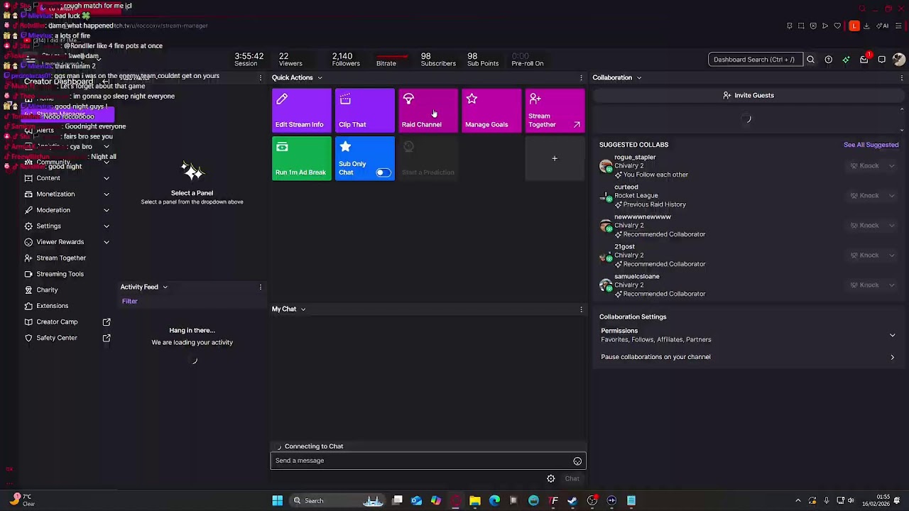Open Charity in sidebar menu
Image resolution: width=909 pixels, height=511 pixels.
(47, 290)
